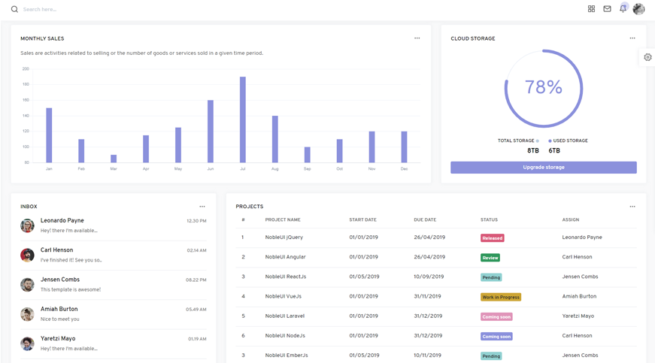Click Jensen Combs' avatar in inbox

(27, 285)
